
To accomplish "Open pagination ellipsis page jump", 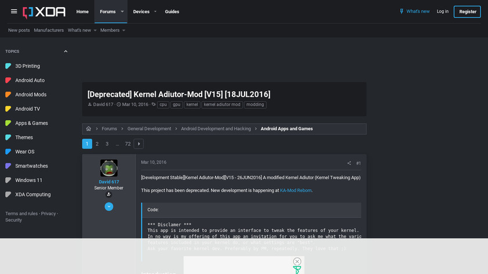I will [117, 144].
